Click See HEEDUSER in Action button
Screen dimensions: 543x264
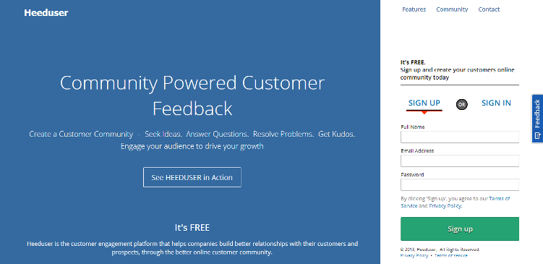192,177
